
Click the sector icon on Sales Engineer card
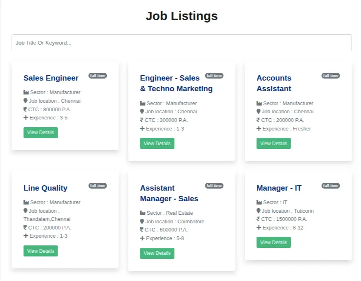pos(26,92)
